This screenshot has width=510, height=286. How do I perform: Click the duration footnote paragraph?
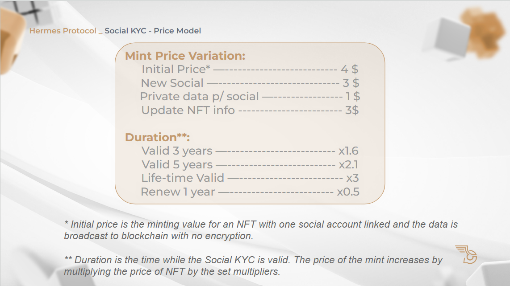(253, 265)
